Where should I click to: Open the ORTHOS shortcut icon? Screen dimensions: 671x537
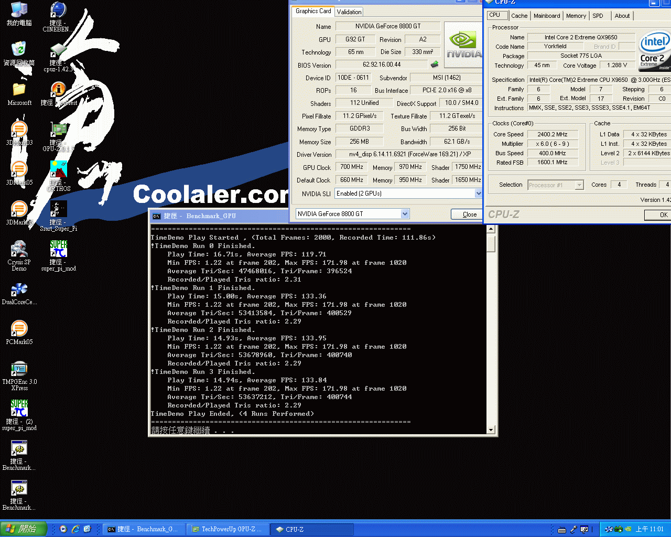point(58,176)
